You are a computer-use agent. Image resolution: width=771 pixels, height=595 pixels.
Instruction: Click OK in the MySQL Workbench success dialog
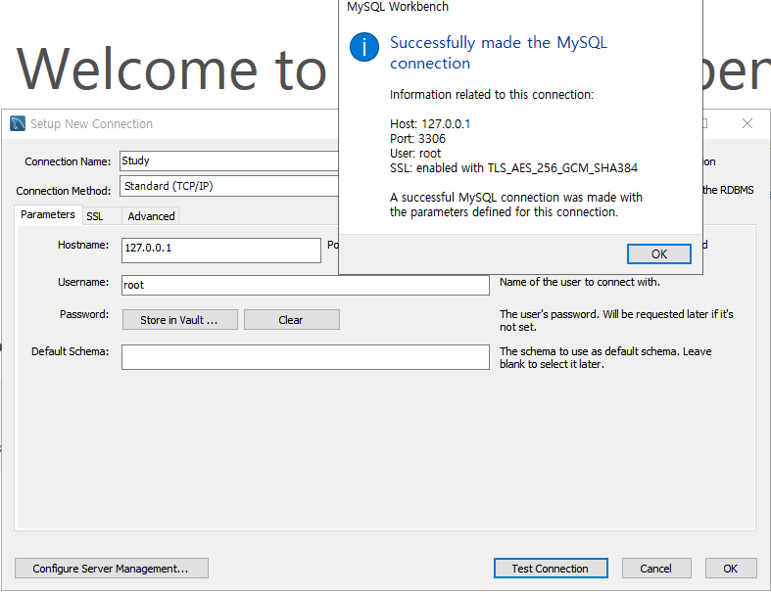658,254
